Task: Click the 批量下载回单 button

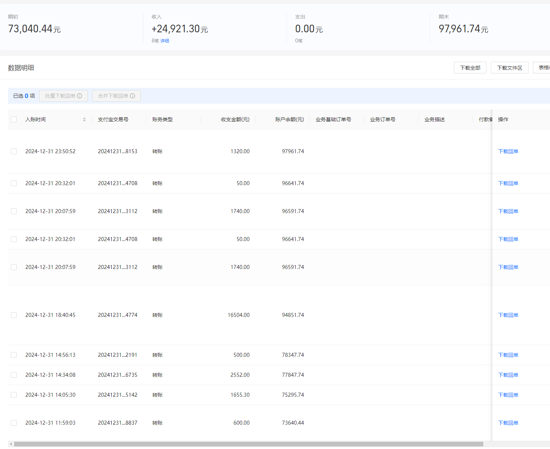Action: coord(63,96)
